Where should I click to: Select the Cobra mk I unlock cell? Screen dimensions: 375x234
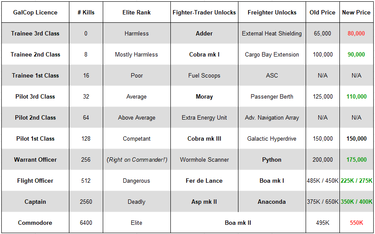[204, 54]
